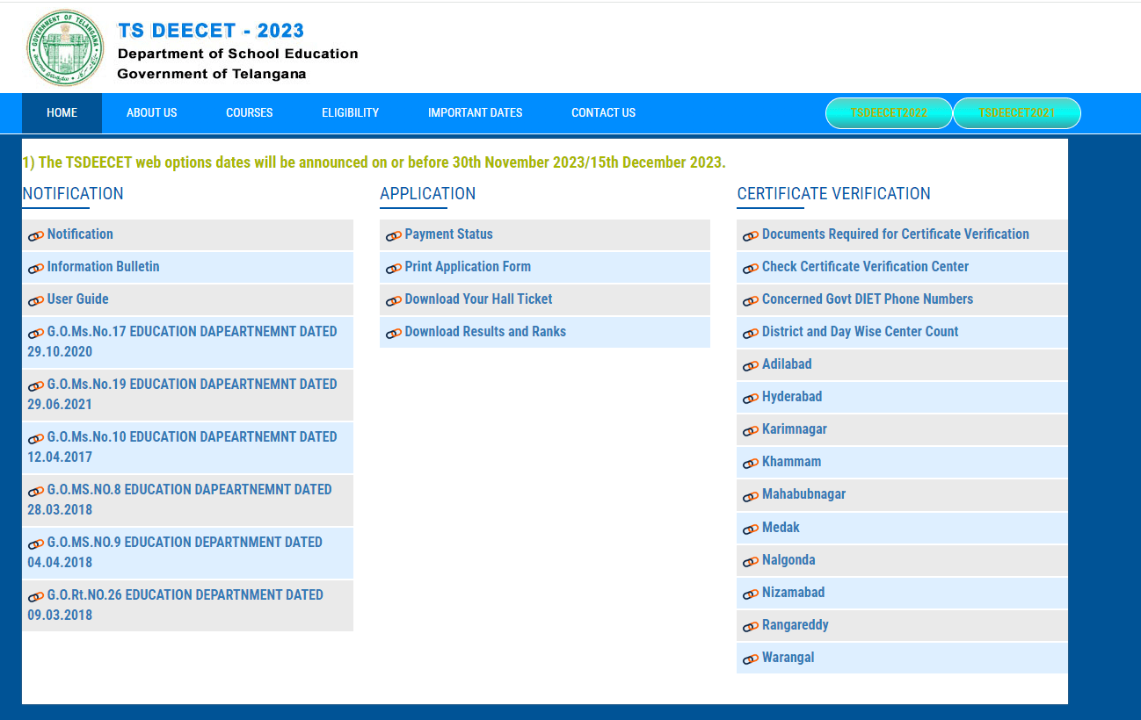Click chain icon beside Download Your Hall Ticket

[x=394, y=300]
